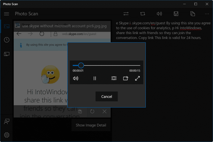Click the total duration 00:00:15
Screen dimensions: 213x142
point(134,71)
